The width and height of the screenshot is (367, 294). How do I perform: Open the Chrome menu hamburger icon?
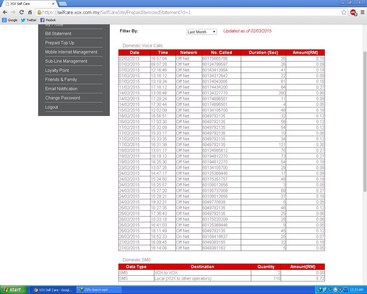click(362, 12)
